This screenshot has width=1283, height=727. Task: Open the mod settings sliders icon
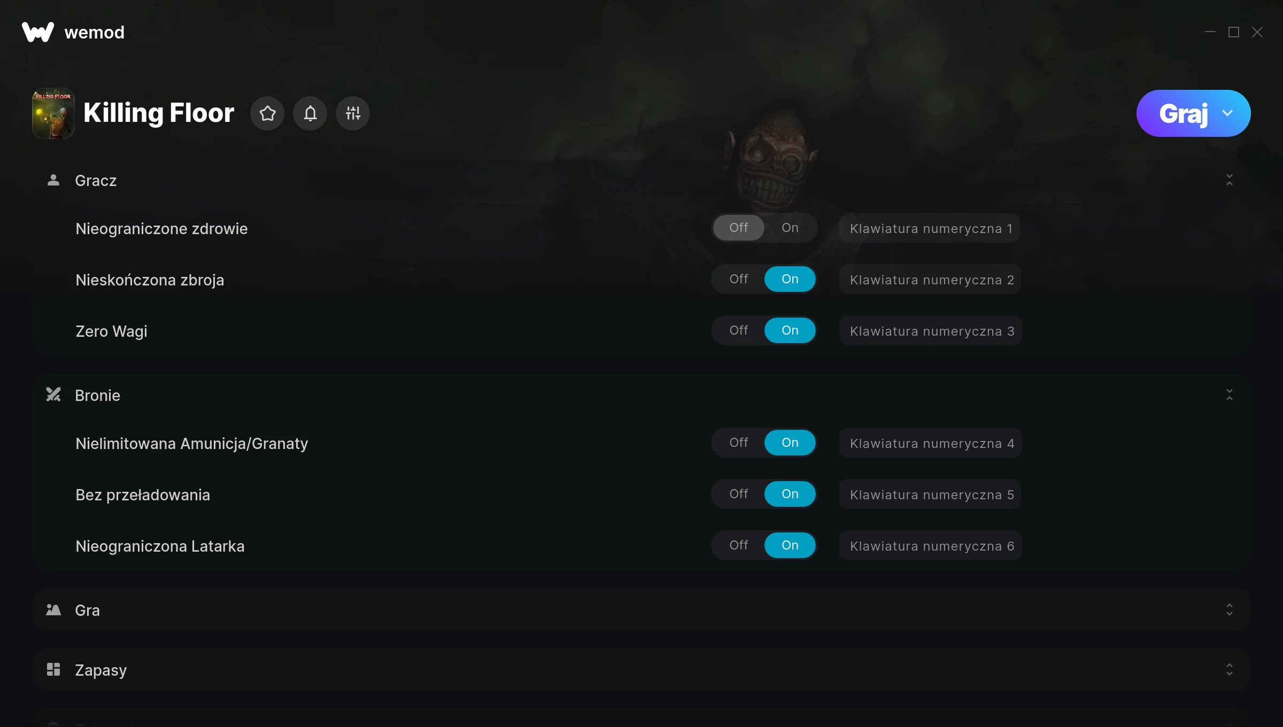pyautogui.click(x=353, y=113)
